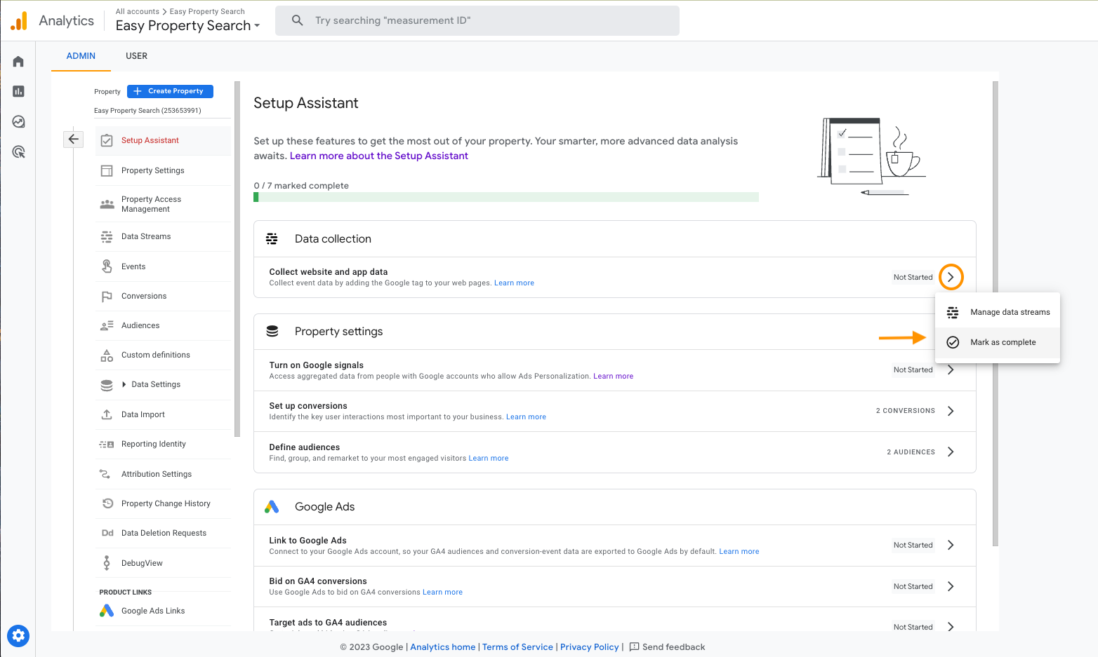The image size is (1098, 657).
Task: Open the Privacy Policy link
Action: tap(589, 647)
